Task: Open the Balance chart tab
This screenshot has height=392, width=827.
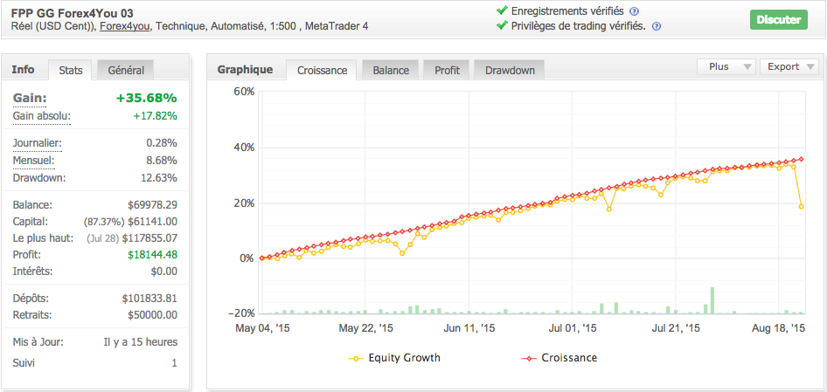Action: pos(390,70)
